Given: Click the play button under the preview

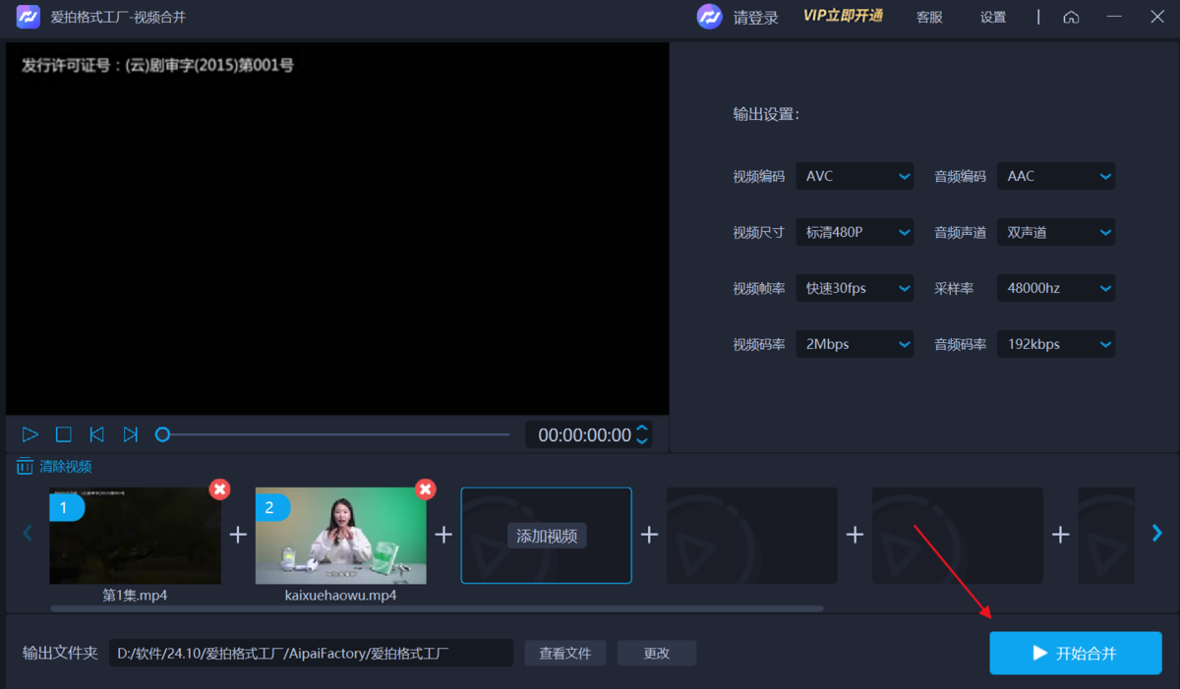Looking at the screenshot, I should pyautogui.click(x=29, y=433).
